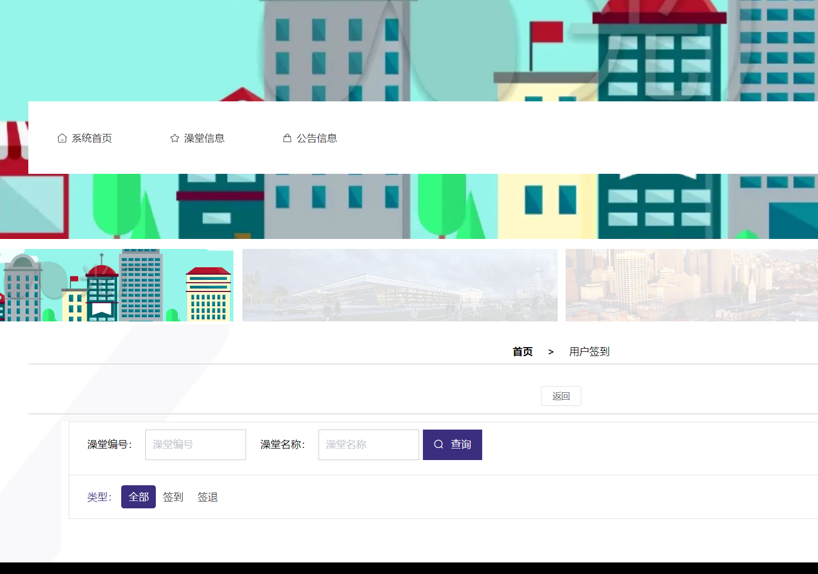
Task: Open the 澡堂信息 navigation item
Action: click(x=205, y=138)
